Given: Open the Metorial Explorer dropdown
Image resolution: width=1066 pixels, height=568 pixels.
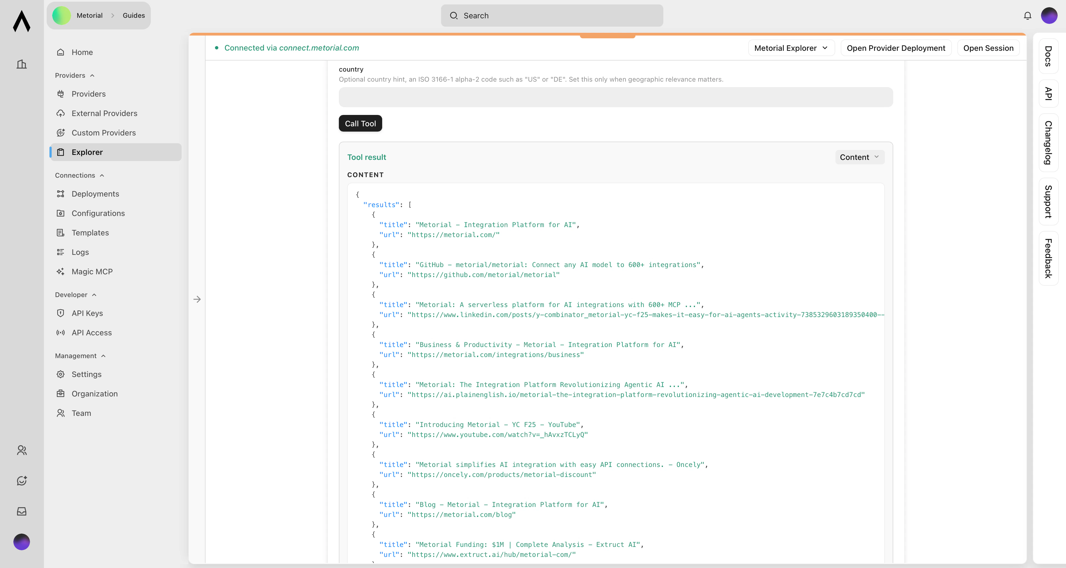Looking at the screenshot, I should (791, 48).
